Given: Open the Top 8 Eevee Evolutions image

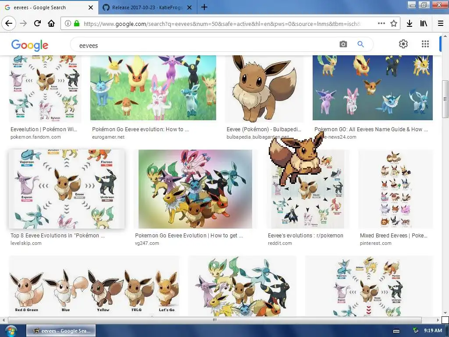Looking at the screenshot, I should coord(67,189).
